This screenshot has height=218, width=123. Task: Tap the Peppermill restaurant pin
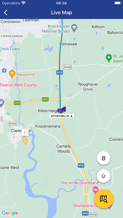(x=12, y=74)
